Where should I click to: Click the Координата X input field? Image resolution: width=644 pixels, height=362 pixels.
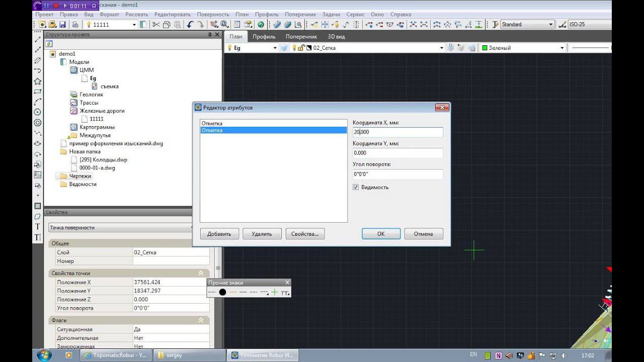[397, 132]
